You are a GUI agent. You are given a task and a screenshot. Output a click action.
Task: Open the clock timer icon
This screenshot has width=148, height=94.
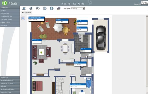click(x=38, y=9)
